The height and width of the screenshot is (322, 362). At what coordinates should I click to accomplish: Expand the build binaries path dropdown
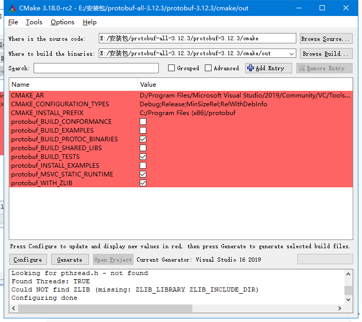[291, 54]
